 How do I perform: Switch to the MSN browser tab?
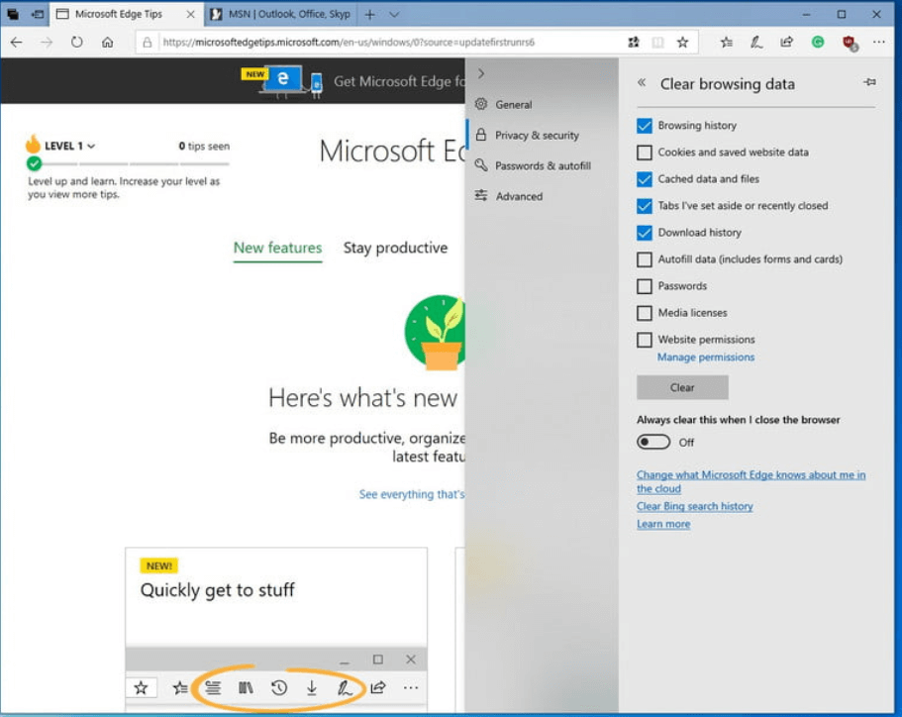tap(281, 15)
